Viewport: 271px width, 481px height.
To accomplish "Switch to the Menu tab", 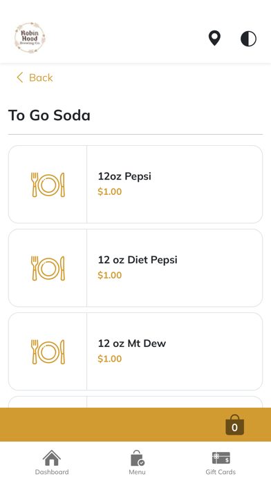I will coord(137,462).
